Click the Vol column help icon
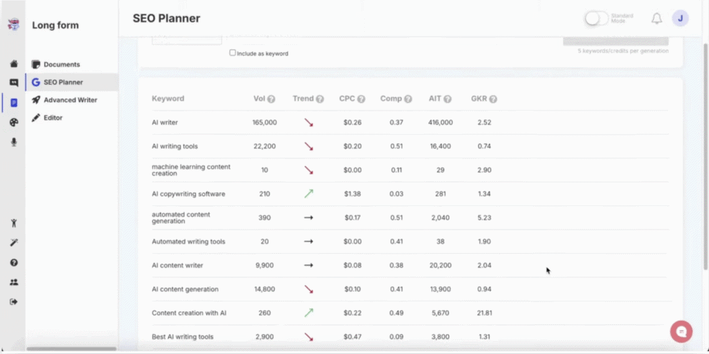Image resolution: width=709 pixels, height=354 pixels. (271, 99)
